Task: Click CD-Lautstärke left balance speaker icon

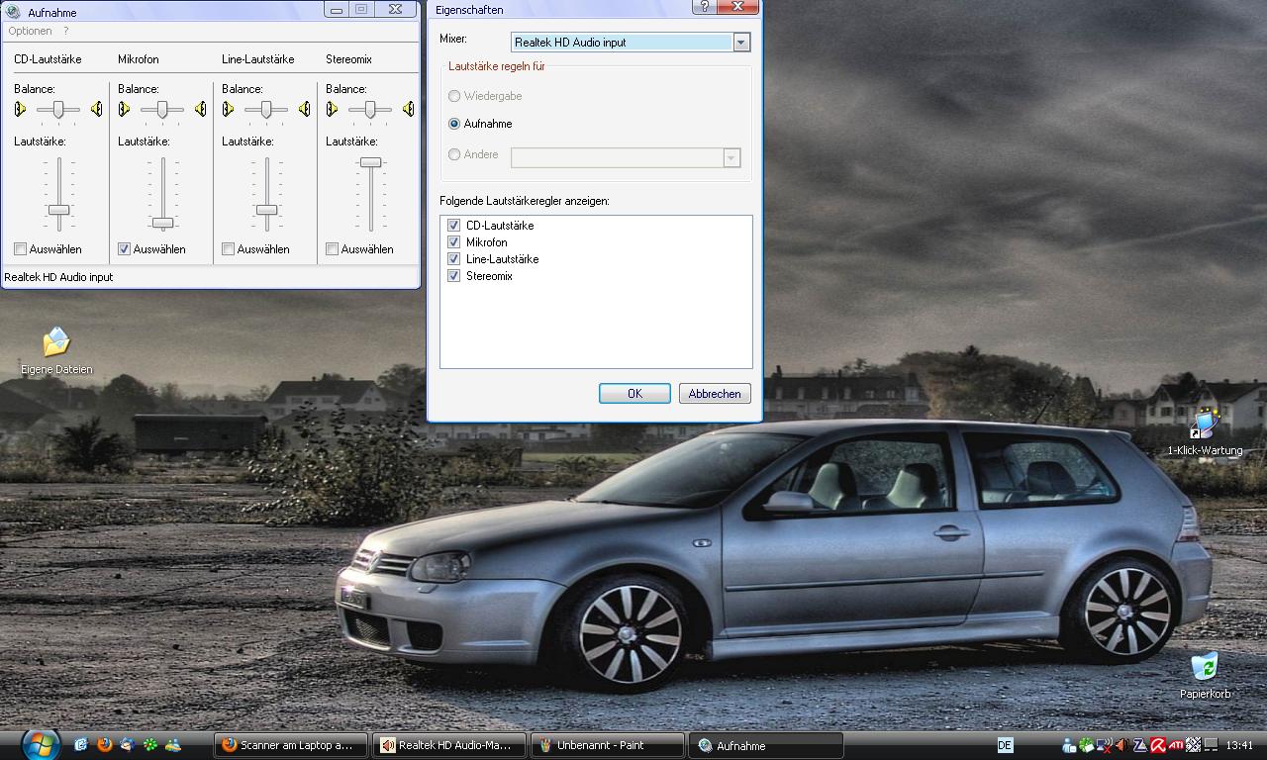Action: click(x=21, y=109)
